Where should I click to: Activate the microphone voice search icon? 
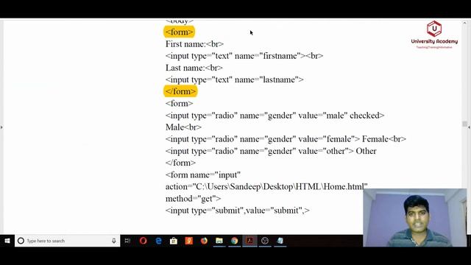114,241
